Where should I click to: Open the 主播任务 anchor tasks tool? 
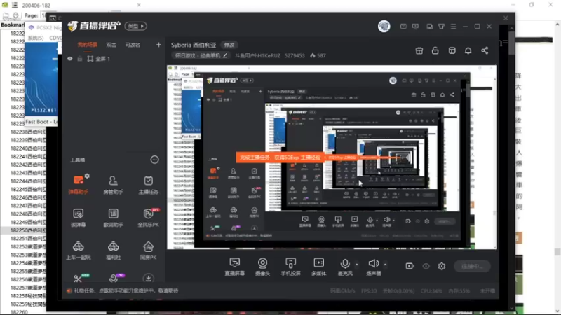[148, 185]
